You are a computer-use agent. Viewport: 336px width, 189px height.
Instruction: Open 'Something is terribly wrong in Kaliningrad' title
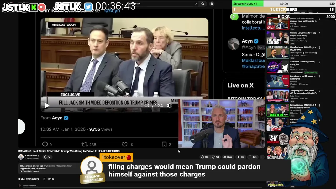303,77
